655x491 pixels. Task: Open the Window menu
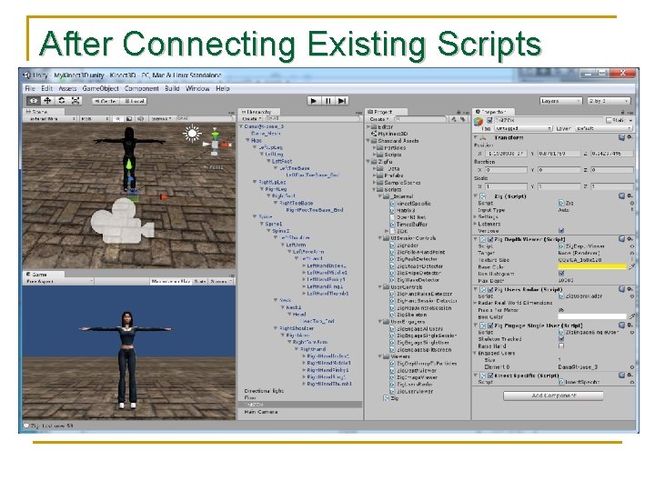[x=197, y=88]
